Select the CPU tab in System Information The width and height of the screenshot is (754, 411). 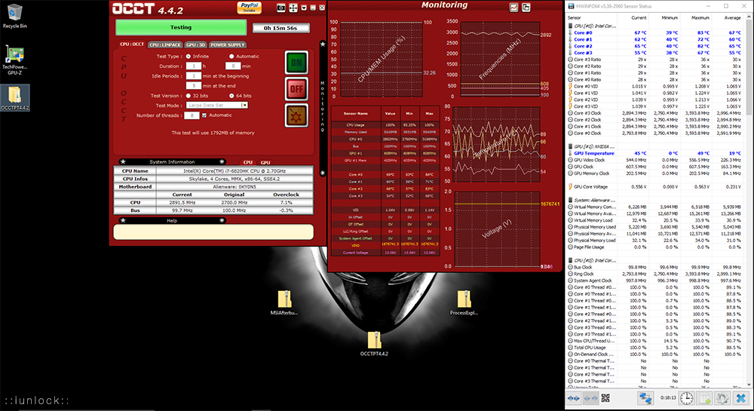coord(247,162)
